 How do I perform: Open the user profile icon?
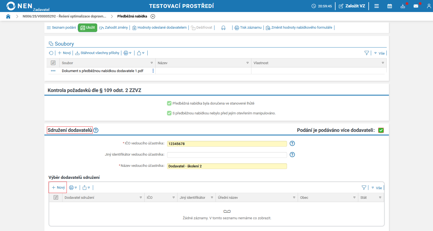tap(429, 6)
